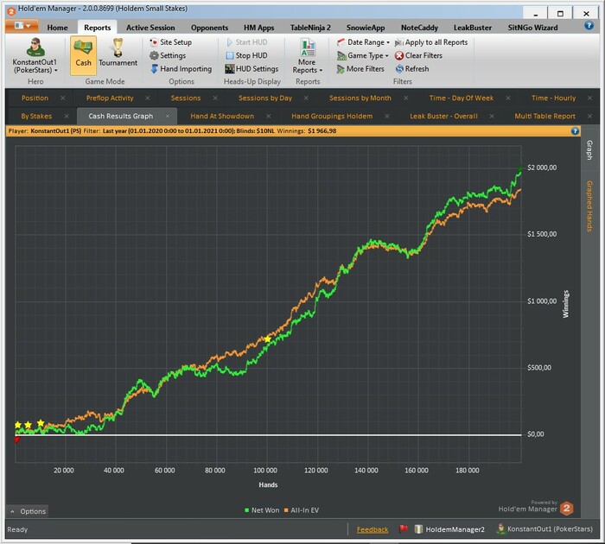This screenshot has height=544, width=605.
Task: Open More Filters
Action: tap(360, 69)
